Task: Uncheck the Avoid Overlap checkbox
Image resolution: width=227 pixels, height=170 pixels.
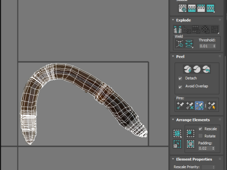Action: (x=180, y=87)
